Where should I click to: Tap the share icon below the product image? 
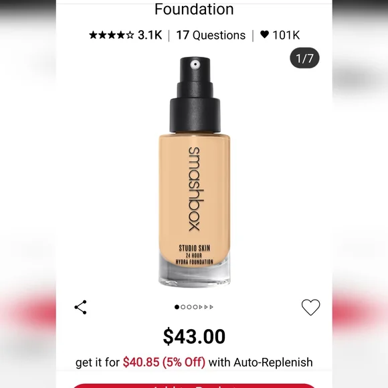coord(80,307)
